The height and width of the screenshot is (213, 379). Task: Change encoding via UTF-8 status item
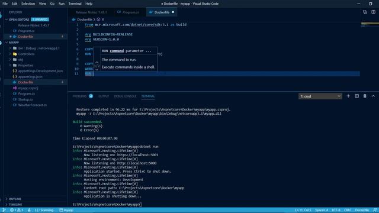pos(336,210)
